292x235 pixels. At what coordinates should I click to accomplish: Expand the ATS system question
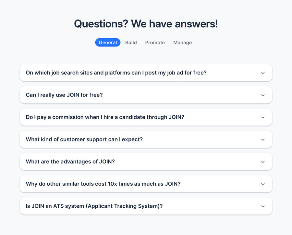tap(263, 206)
